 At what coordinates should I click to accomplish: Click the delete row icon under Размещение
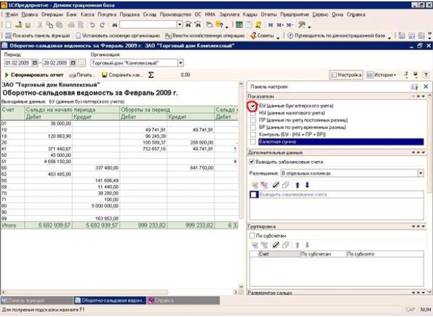(x=265, y=185)
